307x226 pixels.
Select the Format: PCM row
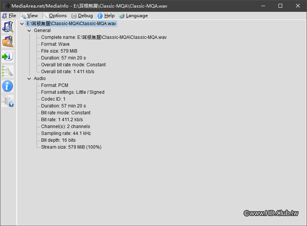(x=54, y=85)
